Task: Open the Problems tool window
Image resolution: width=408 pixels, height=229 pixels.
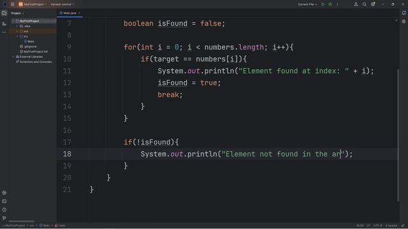Action: [4, 209]
